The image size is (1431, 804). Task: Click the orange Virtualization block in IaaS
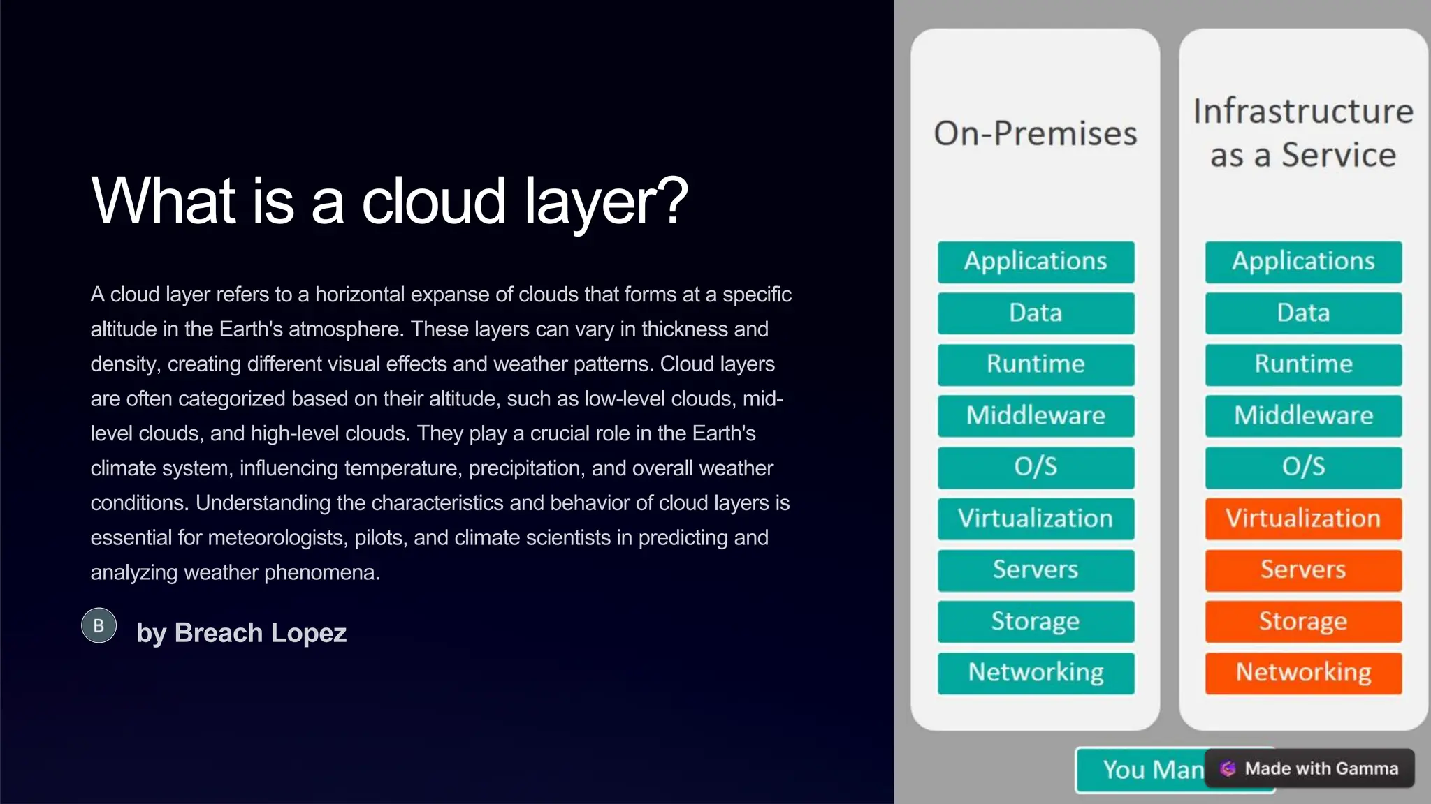[1303, 519]
